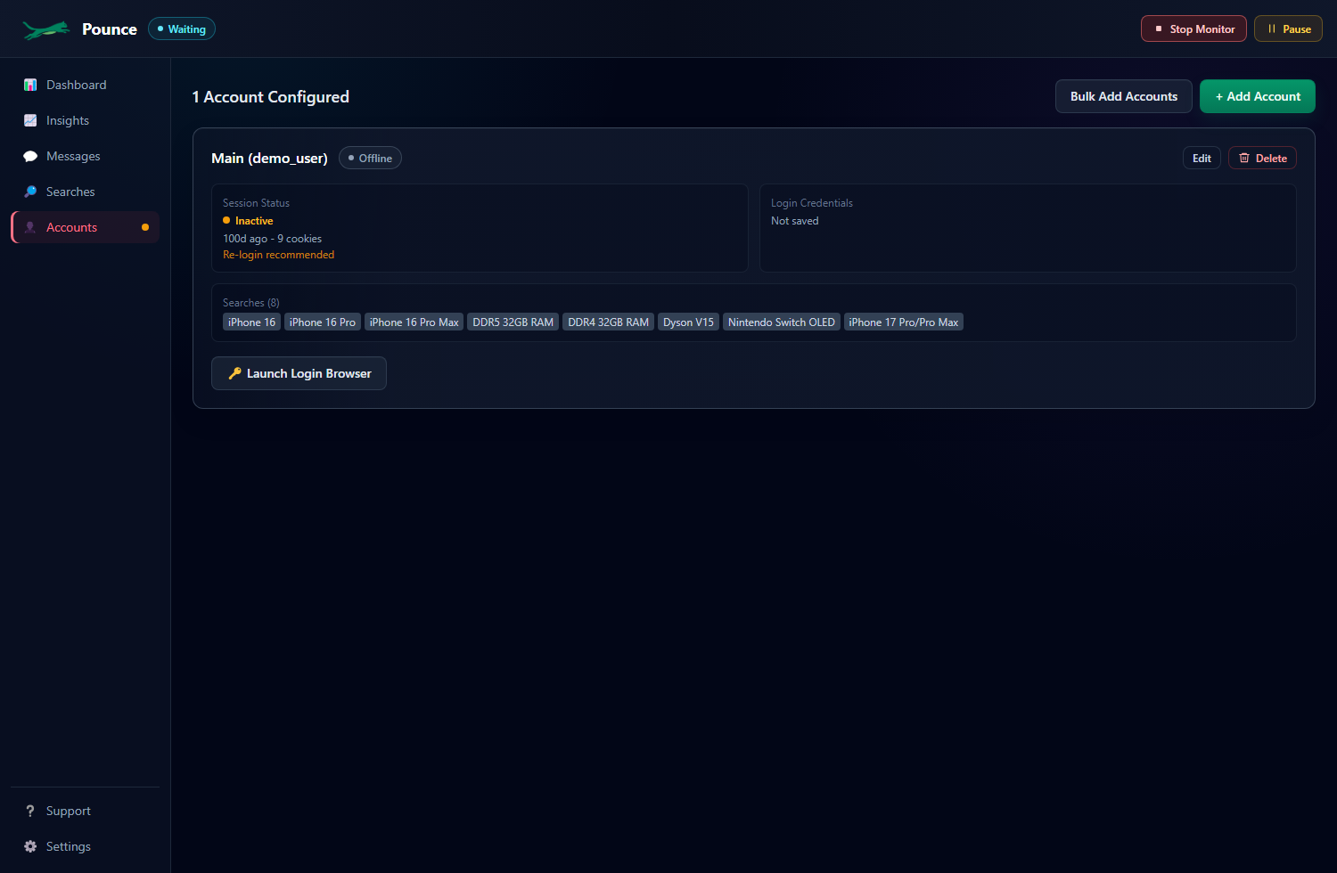Click the key icon on Launch Login Browser
Viewport: 1337px width, 873px height.
point(234,373)
